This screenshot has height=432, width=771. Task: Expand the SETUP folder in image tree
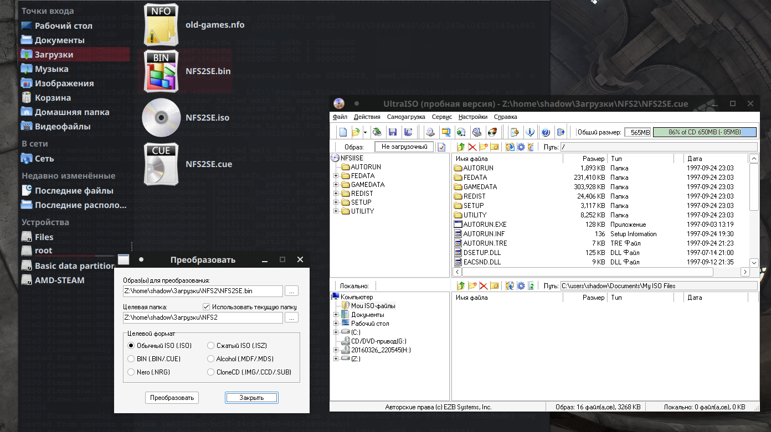336,202
